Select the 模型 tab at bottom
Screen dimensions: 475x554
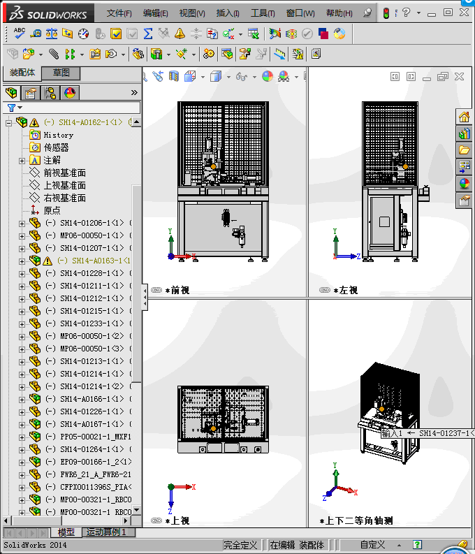click(x=66, y=532)
